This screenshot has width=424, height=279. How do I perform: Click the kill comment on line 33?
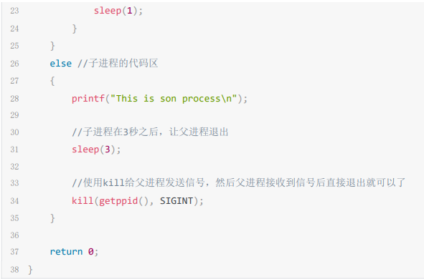pyautogui.click(x=238, y=182)
